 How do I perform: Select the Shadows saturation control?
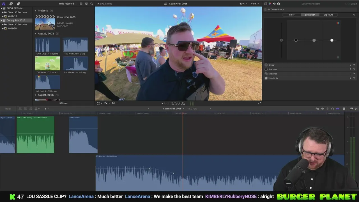(266, 69)
